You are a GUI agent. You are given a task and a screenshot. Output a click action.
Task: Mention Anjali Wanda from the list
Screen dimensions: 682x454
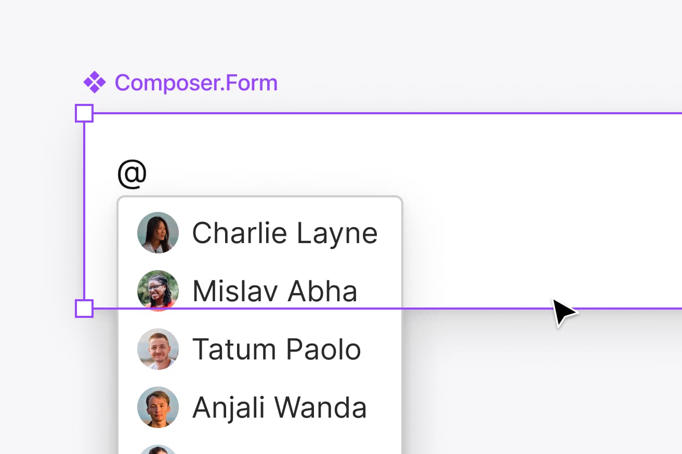coord(279,407)
